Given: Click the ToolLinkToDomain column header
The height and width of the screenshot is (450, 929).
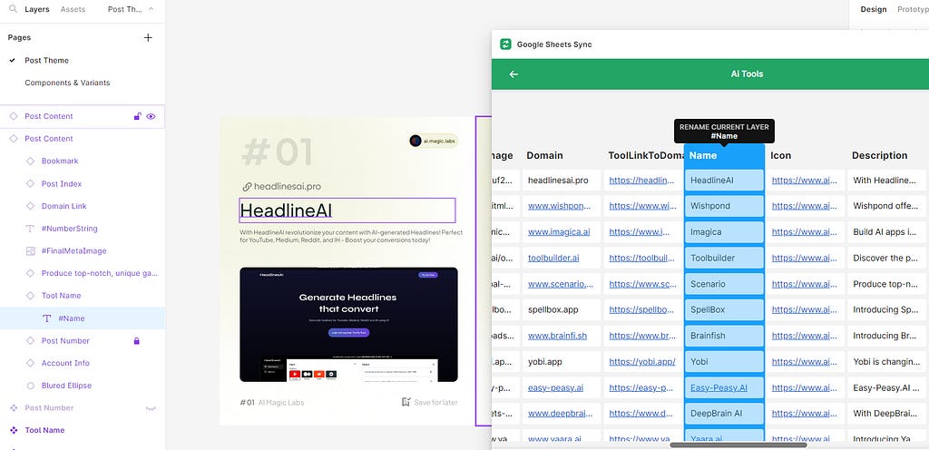Looking at the screenshot, I should pos(646,156).
